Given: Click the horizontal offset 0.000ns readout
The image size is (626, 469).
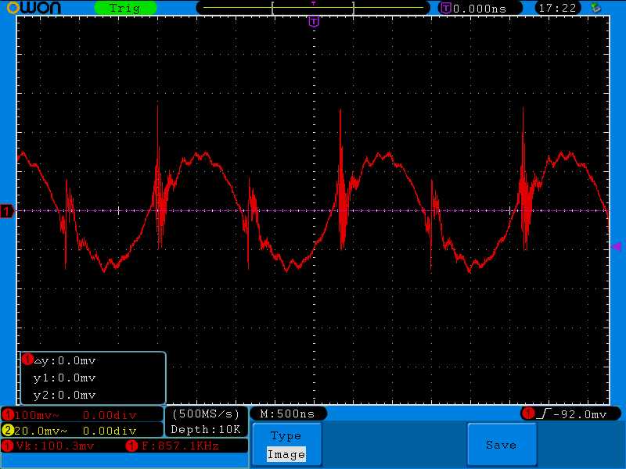Looking at the screenshot, I should [x=480, y=9].
